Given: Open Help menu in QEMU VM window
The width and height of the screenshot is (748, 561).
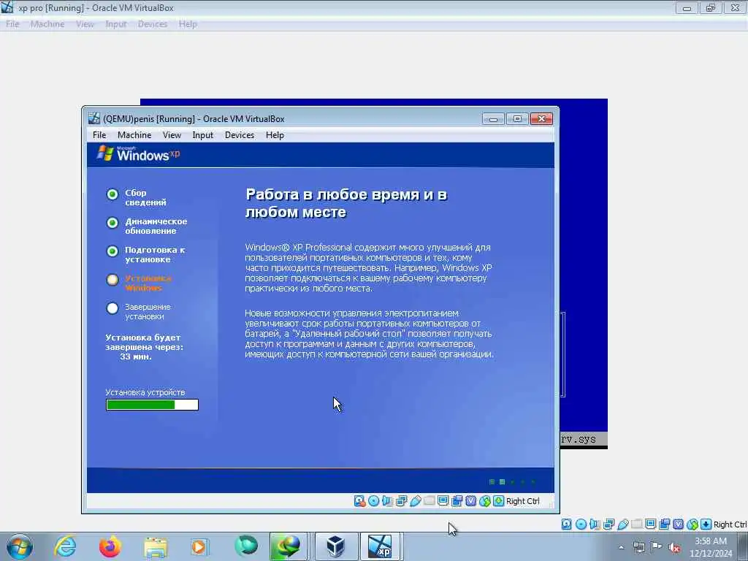Looking at the screenshot, I should [x=275, y=135].
